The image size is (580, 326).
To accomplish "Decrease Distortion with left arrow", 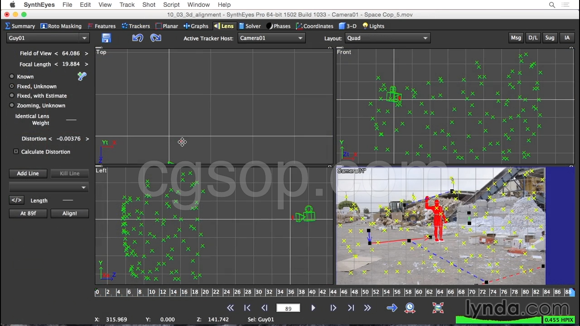I will pyautogui.click(x=50, y=139).
